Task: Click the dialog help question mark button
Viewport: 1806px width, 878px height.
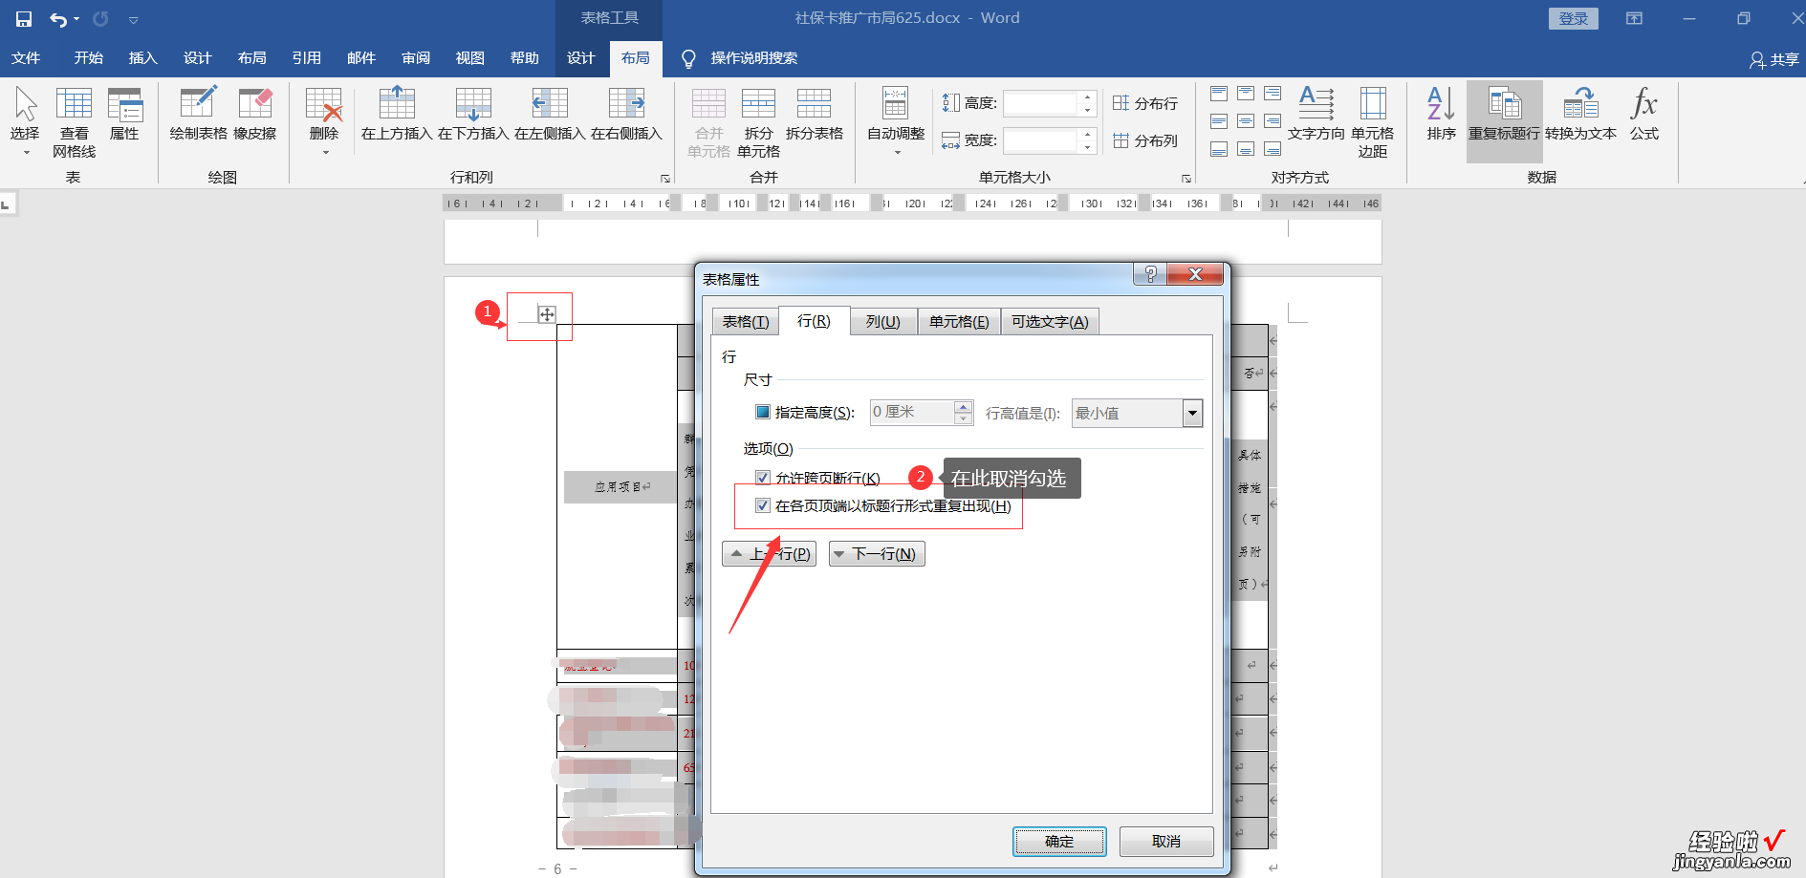Action: 1150,274
